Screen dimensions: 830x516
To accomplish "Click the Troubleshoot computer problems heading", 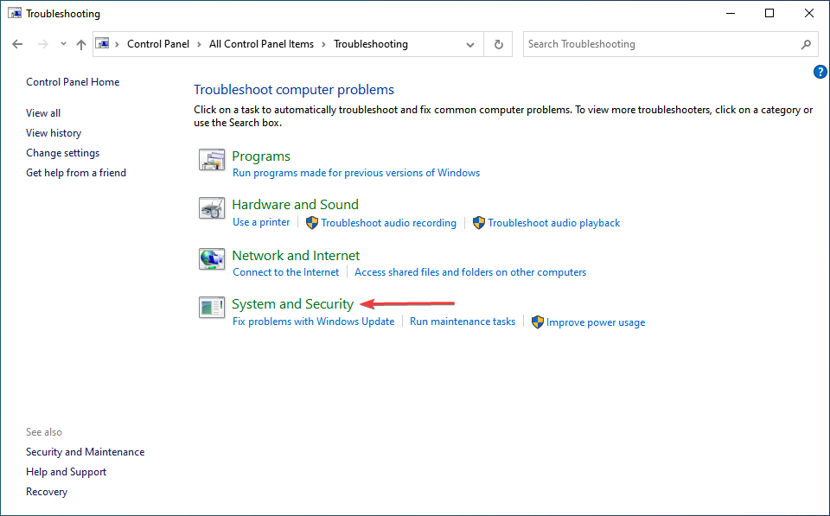I will (294, 90).
